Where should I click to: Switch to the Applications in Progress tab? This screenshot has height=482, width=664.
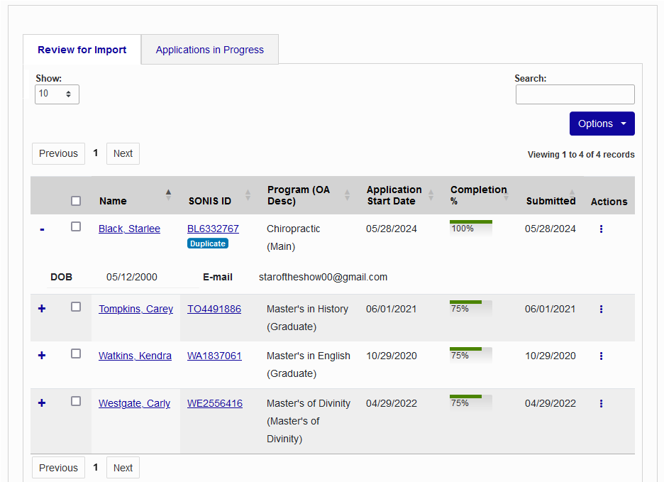tap(209, 49)
